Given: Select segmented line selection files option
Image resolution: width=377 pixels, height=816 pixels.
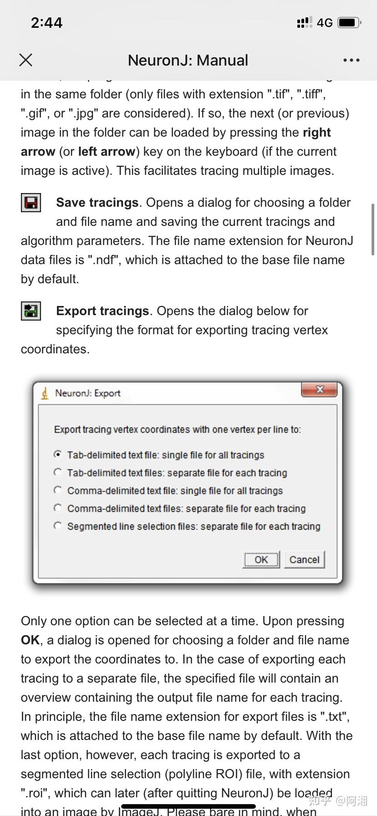Looking at the screenshot, I should (58, 525).
